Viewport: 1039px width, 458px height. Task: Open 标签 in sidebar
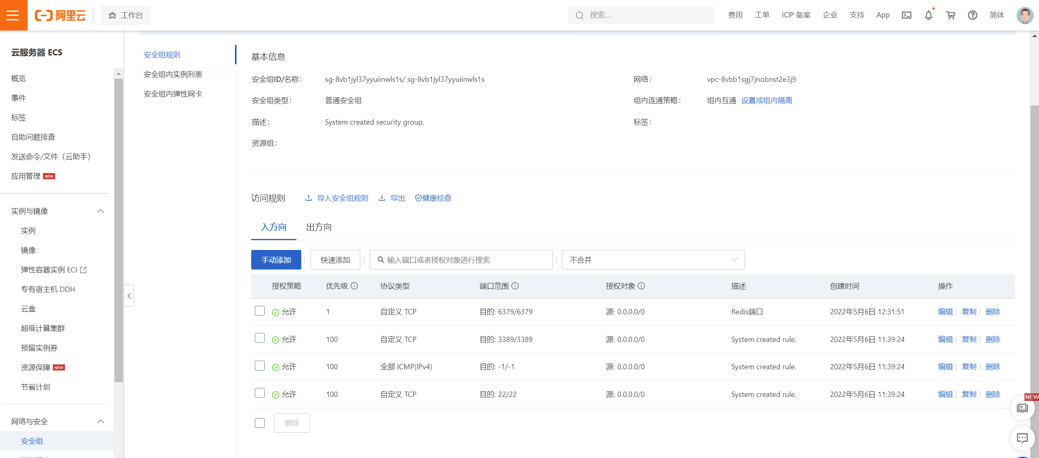click(18, 117)
